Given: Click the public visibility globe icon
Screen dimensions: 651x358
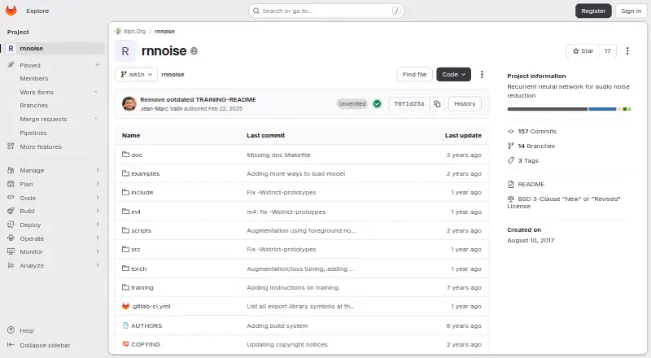Looking at the screenshot, I should point(194,51).
